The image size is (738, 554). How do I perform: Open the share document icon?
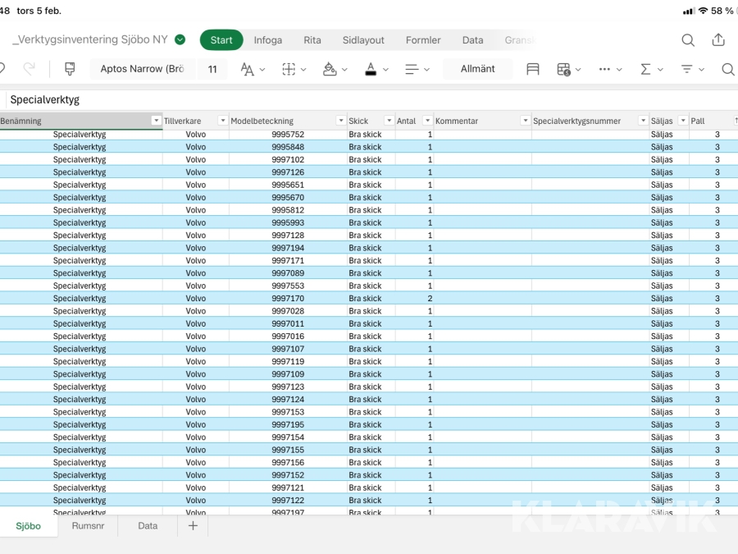718,40
